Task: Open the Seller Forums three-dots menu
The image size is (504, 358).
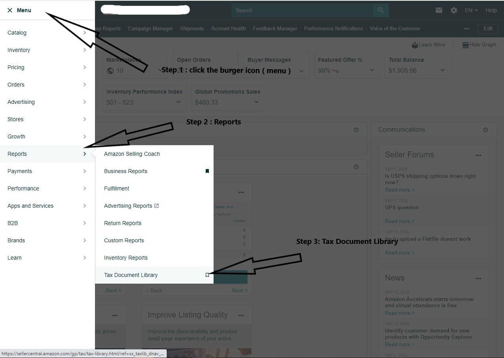Action: click(478, 155)
